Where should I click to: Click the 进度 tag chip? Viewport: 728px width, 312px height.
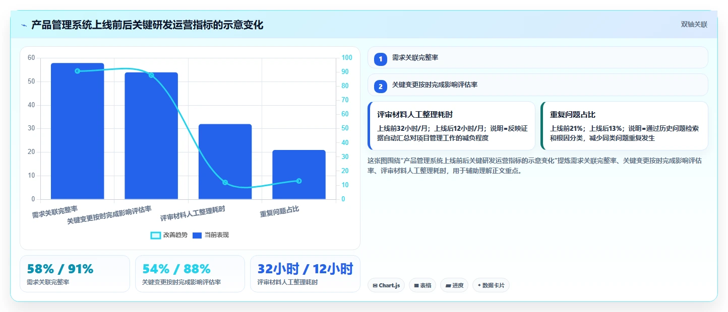[454, 285]
